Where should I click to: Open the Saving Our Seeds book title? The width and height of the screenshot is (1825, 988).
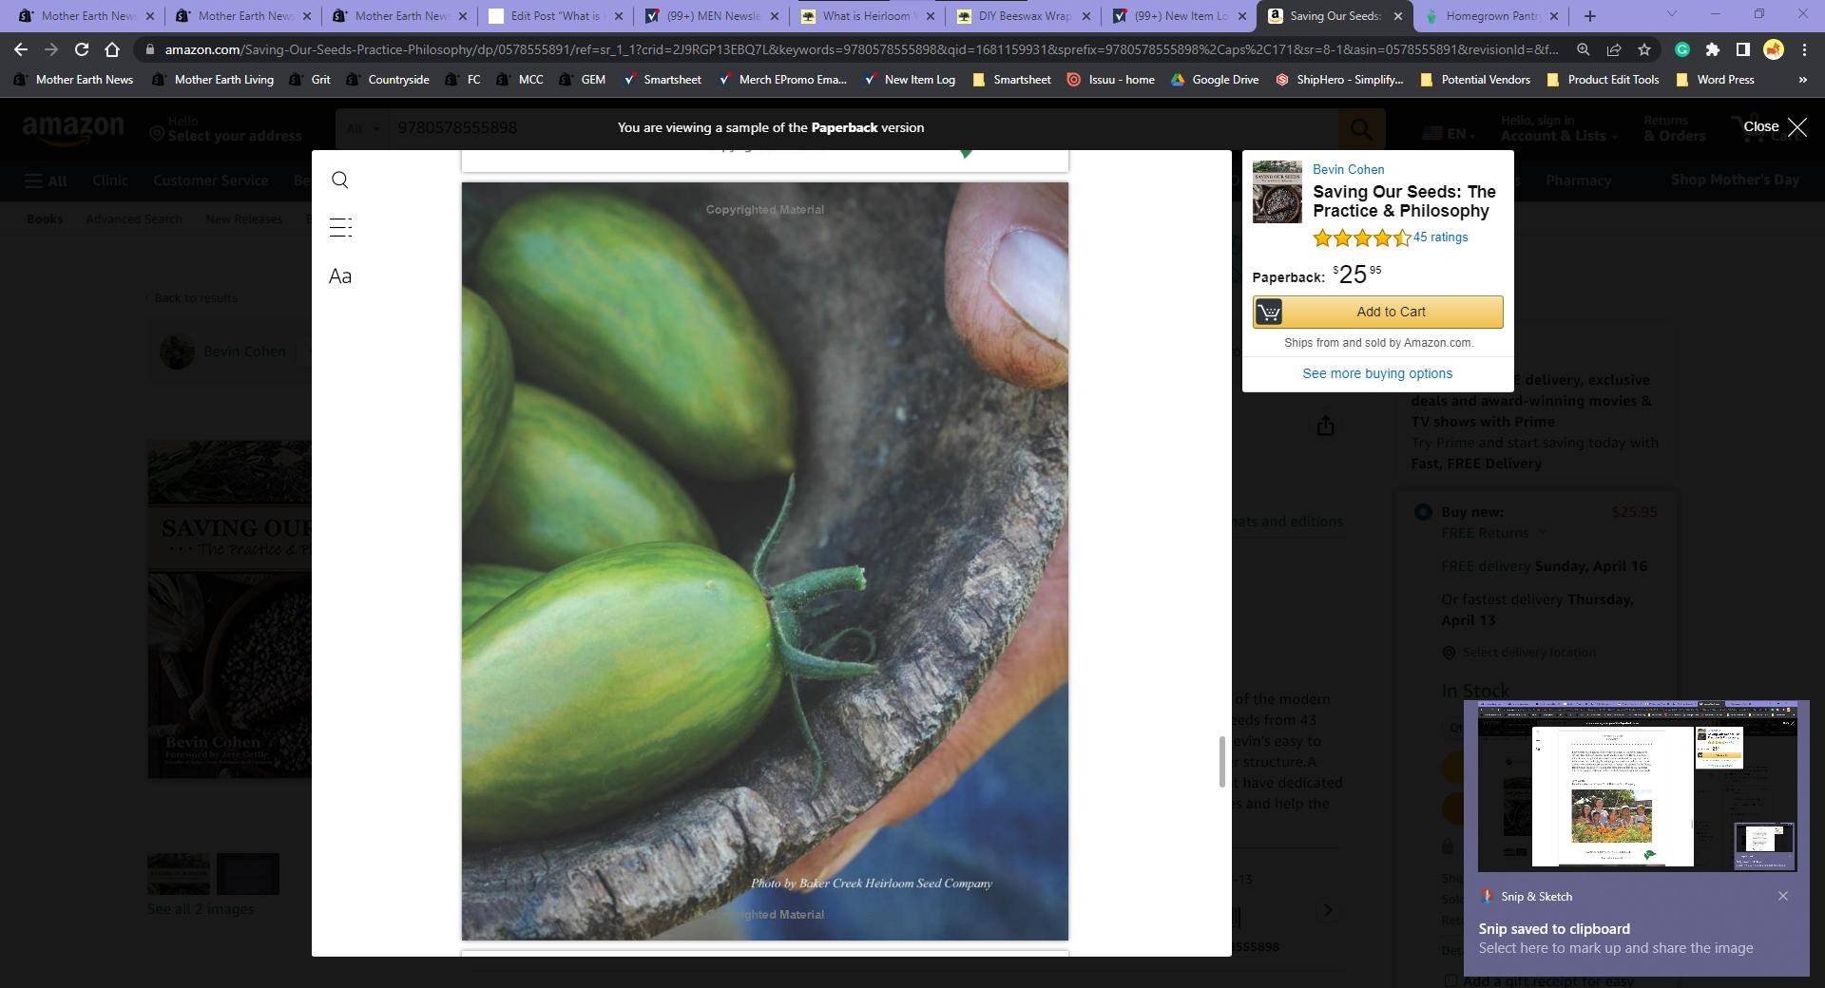[x=1404, y=201]
